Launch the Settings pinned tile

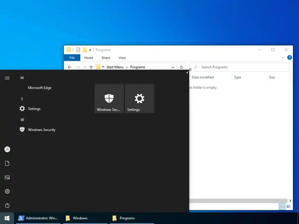pyautogui.click(x=140, y=99)
